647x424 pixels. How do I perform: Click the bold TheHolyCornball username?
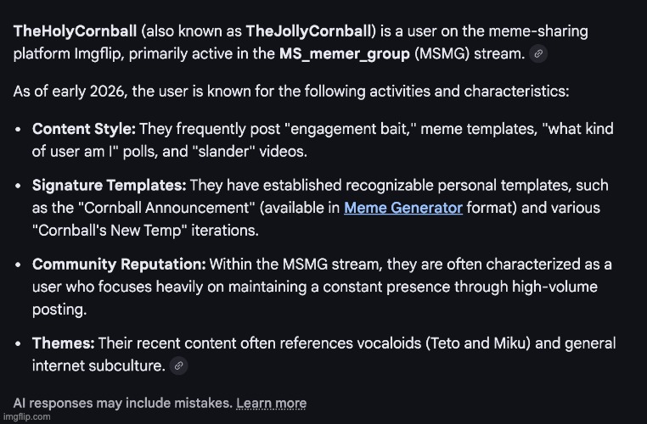(x=75, y=32)
